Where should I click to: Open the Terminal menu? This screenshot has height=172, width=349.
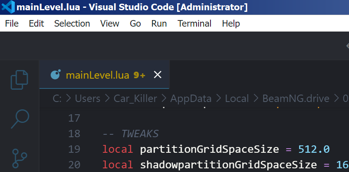coord(194,24)
